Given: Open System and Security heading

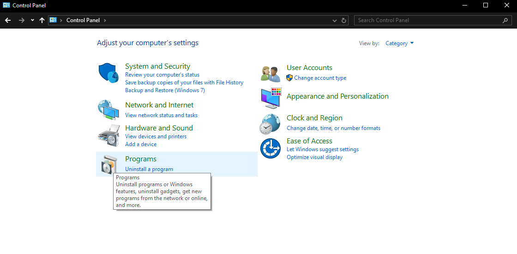Looking at the screenshot, I should (157, 66).
